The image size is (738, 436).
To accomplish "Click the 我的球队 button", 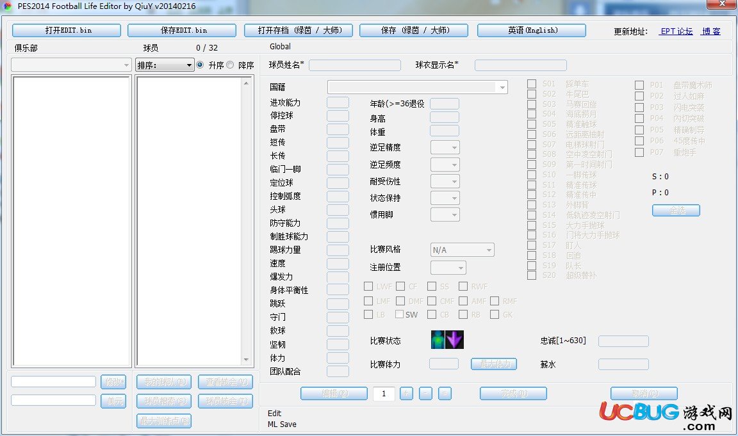I will [x=164, y=382].
